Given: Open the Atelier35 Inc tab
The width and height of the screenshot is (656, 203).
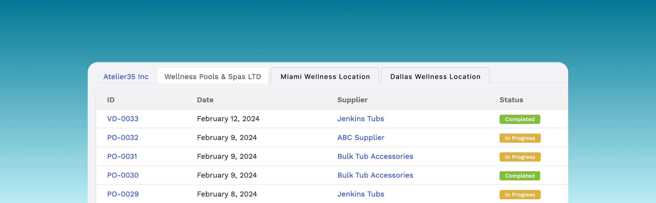Looking at the screenshot, I should click(x=126, y=76).
